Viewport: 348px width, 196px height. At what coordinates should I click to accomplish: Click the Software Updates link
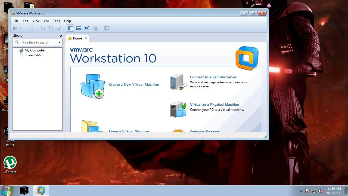point(205,131)
